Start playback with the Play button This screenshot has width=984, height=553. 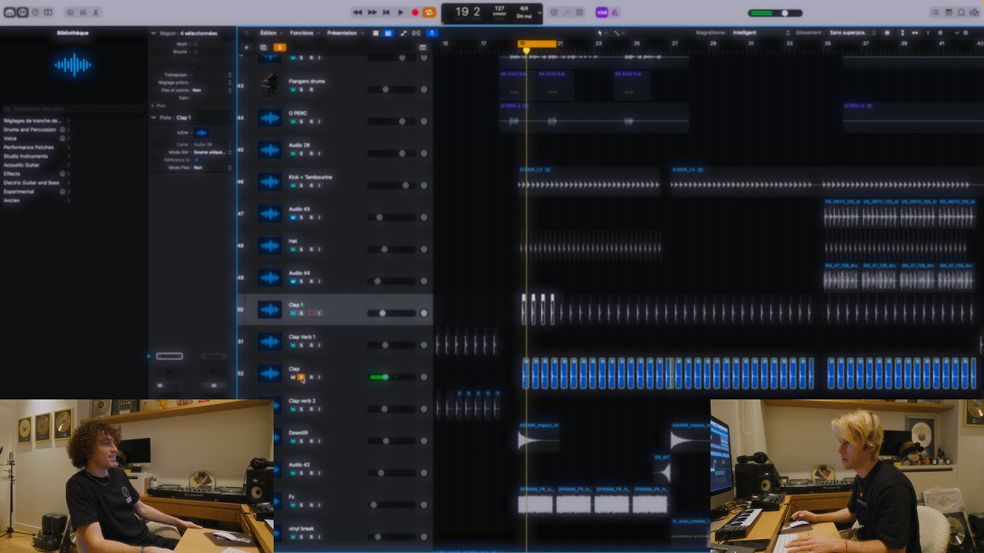pyautogui.click(x=401, y=12)
